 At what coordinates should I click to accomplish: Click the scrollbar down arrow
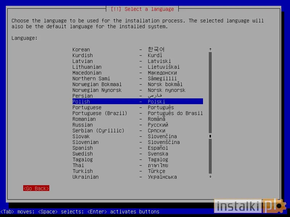pyautogui.click(x=210, y=177)
